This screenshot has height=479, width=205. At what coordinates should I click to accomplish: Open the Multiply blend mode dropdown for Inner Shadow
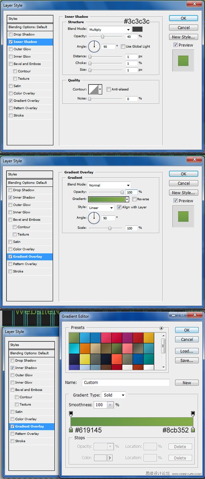click(x=109, y=29)
